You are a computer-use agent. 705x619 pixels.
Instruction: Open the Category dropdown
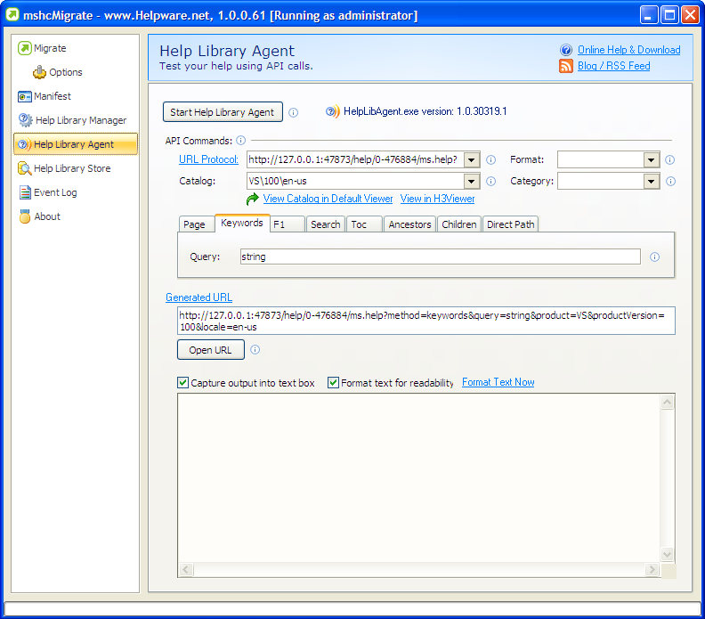pyautogui.click(x=651, y=181)
